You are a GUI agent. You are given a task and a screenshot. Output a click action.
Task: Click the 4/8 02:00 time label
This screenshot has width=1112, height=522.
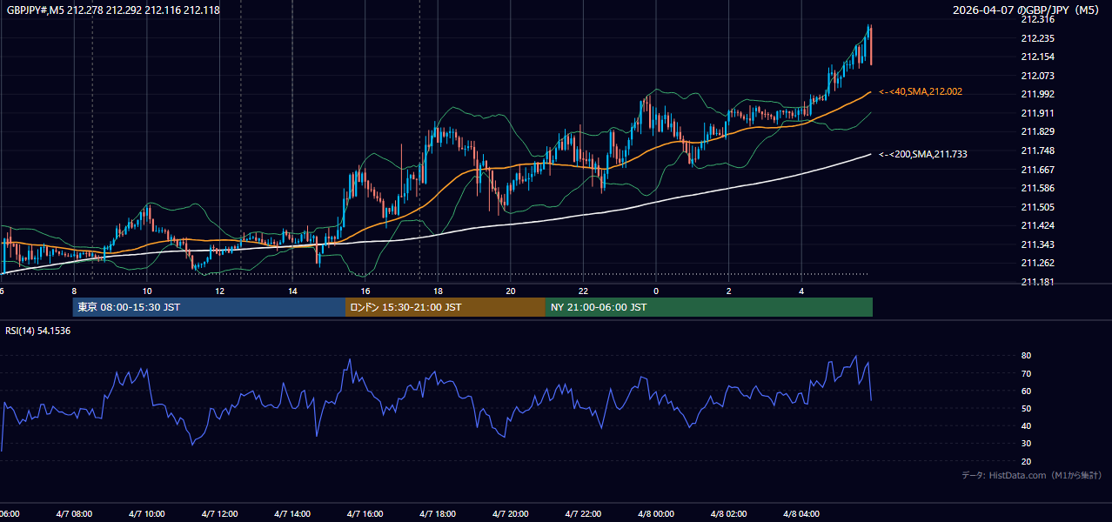click(x=728, y=514)
